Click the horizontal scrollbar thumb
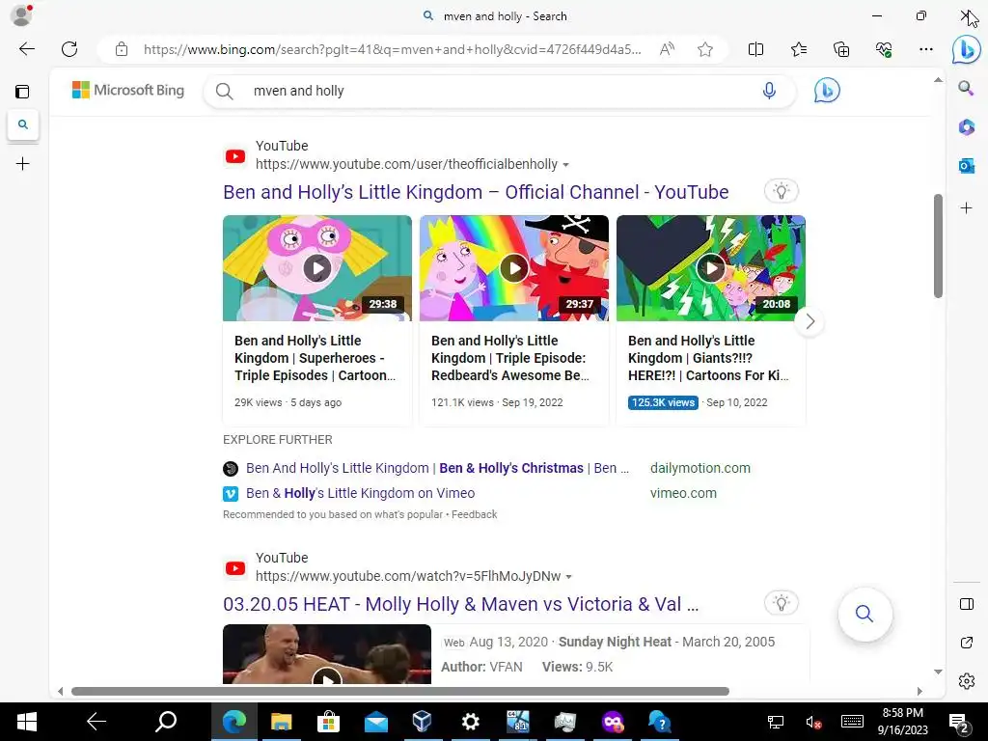The height and width of the screenshot is (741, 988). [x=400, y=691]
